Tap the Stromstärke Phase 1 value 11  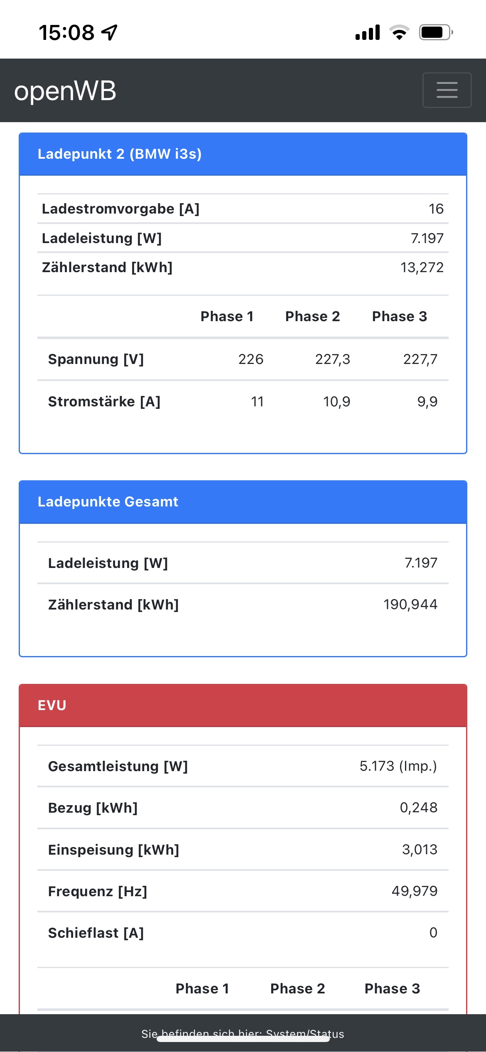(x=257, y=402)
